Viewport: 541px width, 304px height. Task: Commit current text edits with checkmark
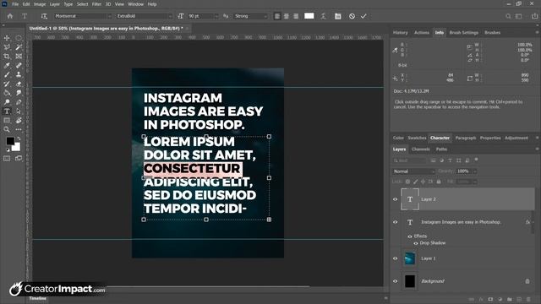click(x=363, y=16)
